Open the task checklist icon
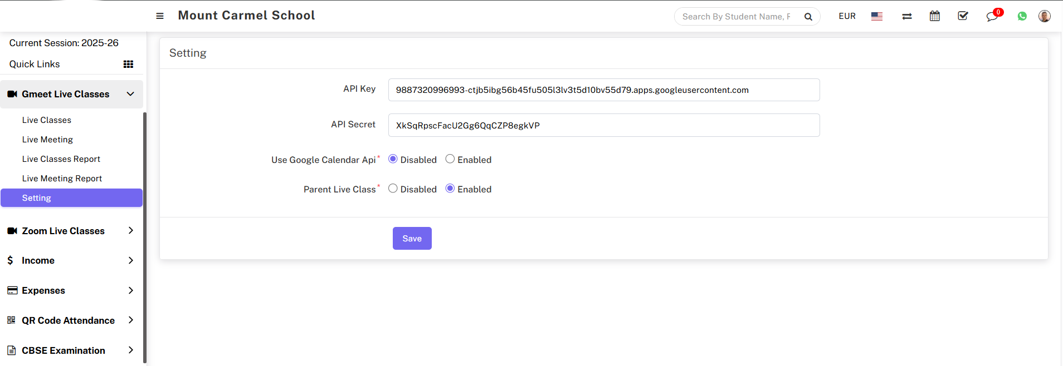The height and width of the screenshot is (366, 1063). pyautogui.click(x=963, y=16)
